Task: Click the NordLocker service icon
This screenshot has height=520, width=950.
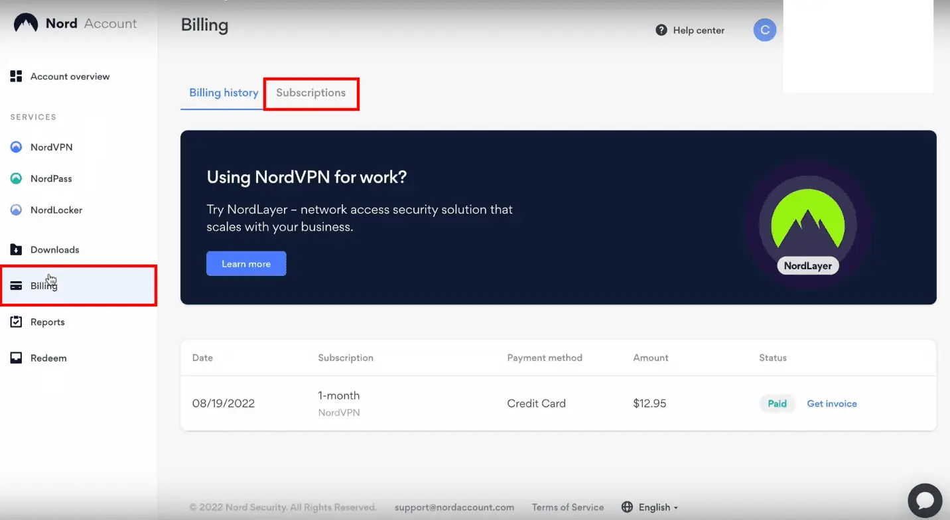Action: pyautogui.click(x=17, y=210)
